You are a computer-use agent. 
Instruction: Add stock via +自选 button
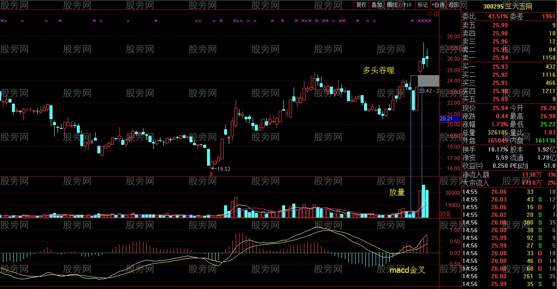coord(438,5)
